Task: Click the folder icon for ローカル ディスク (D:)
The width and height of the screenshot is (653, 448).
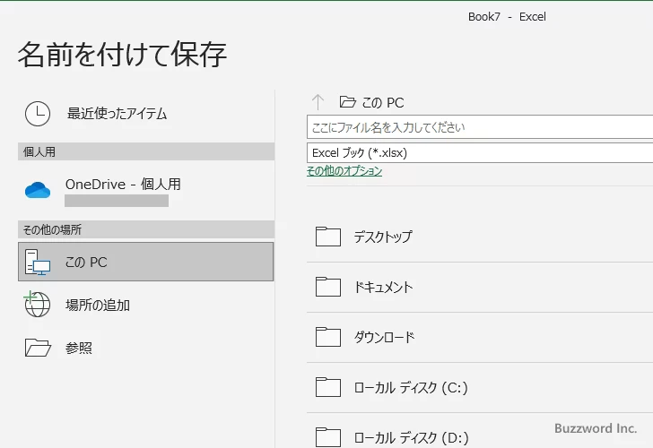Action: point(328,437)
